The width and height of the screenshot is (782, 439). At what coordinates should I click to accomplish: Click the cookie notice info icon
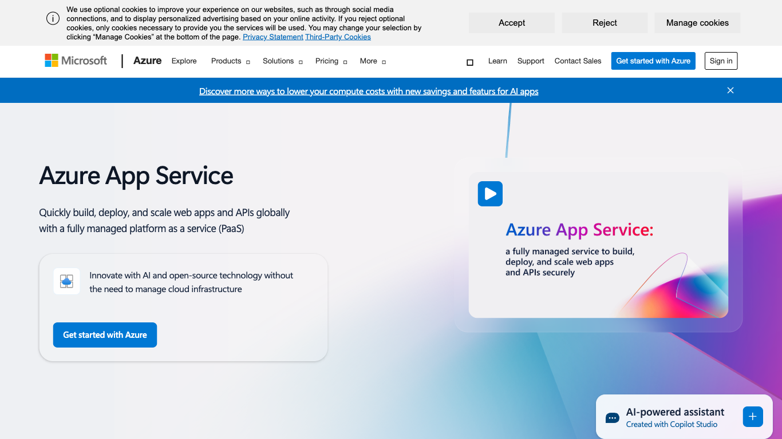coord(53,18)
